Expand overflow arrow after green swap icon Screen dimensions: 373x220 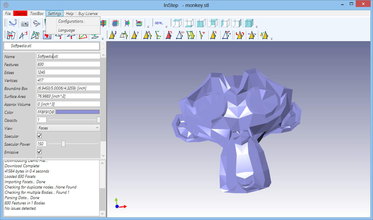tap(148, 27)
